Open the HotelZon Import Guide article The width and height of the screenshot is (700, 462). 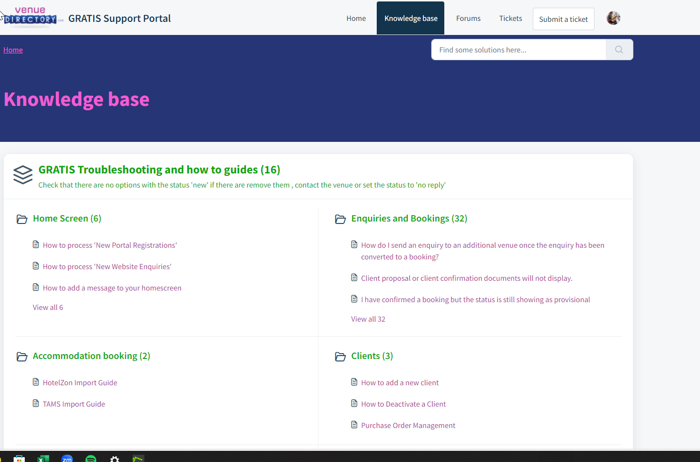click(x=80, y=383)
